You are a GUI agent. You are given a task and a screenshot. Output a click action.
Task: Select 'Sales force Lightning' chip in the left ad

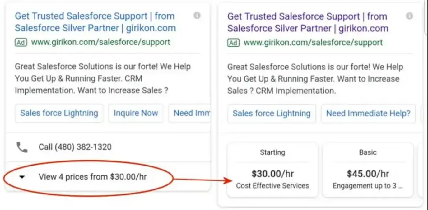[59, 113]
